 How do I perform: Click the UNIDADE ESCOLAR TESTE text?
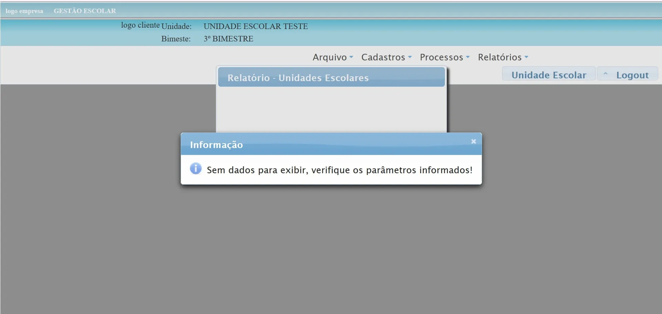pos(256,26)
